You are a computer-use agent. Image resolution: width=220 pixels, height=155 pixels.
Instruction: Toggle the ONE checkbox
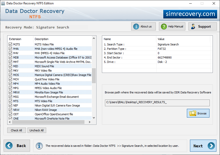pos(10,118)
